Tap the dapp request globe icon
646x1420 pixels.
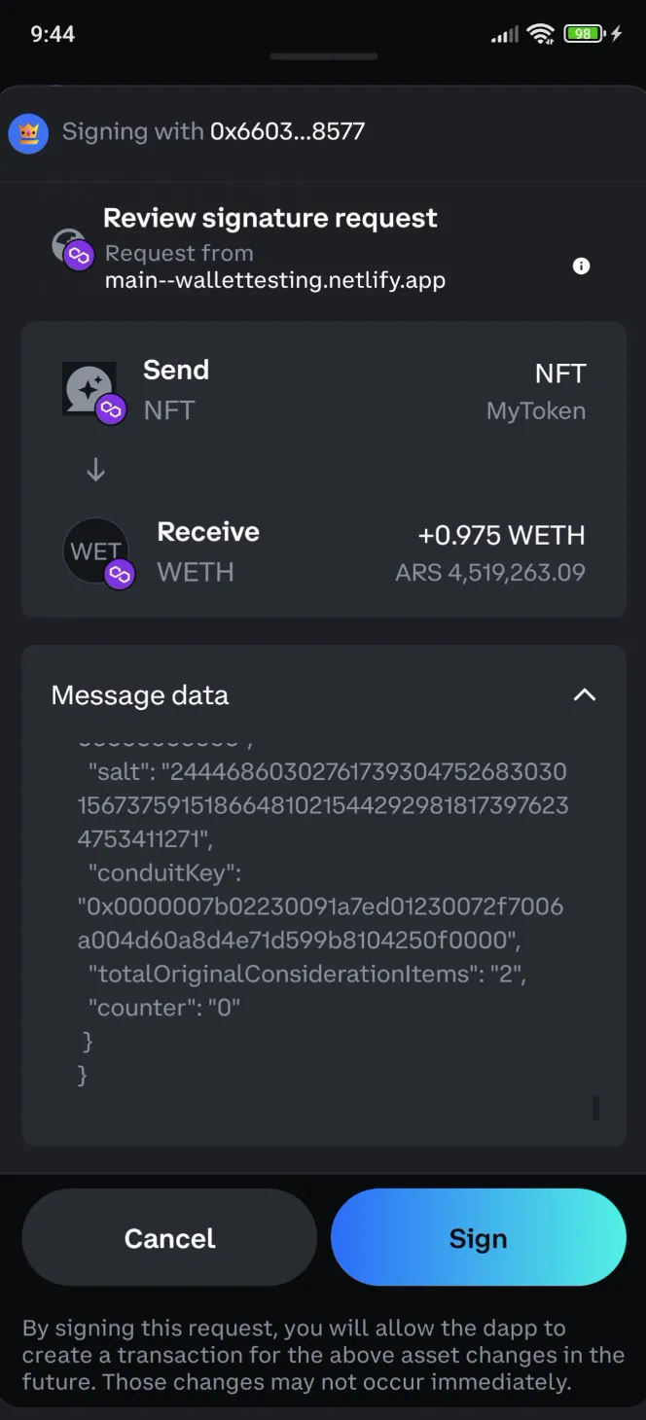(68, 247)
